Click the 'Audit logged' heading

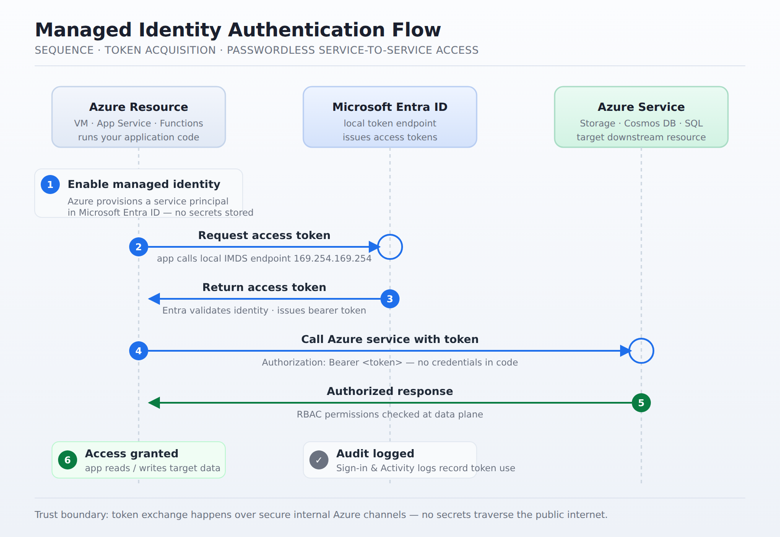[375, 453]
